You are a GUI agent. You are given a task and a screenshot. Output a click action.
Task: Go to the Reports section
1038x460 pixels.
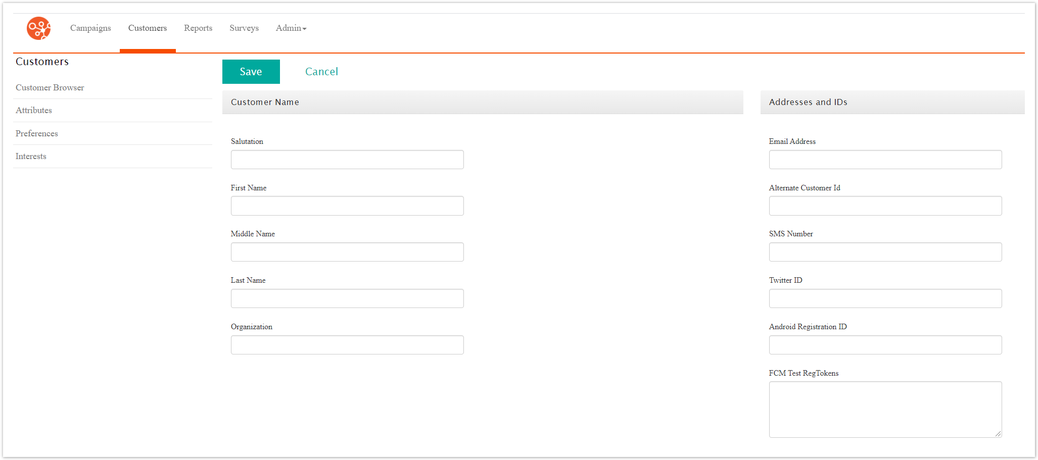[x=198, y=28]
